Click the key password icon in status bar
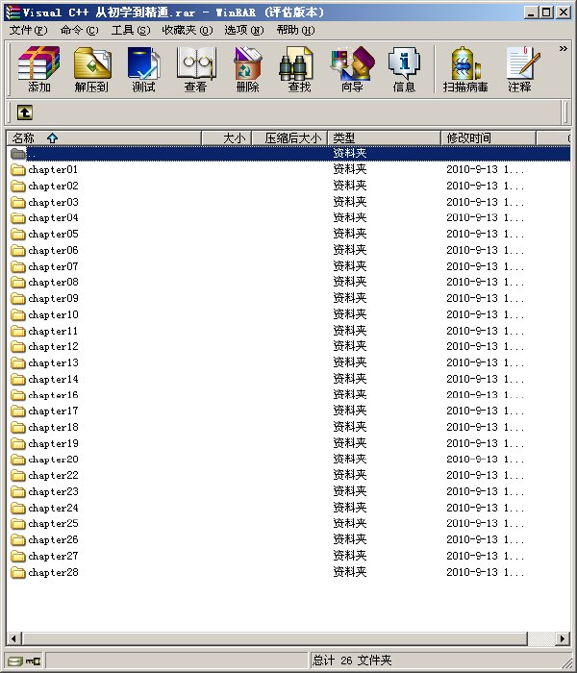Viewport: 577px width, 673px height. pyautogui.click(x=33, y=661)
